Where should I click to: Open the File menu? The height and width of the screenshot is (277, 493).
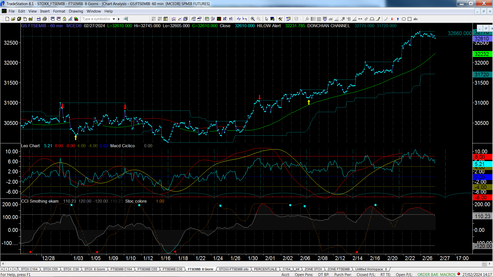[12, 11]
